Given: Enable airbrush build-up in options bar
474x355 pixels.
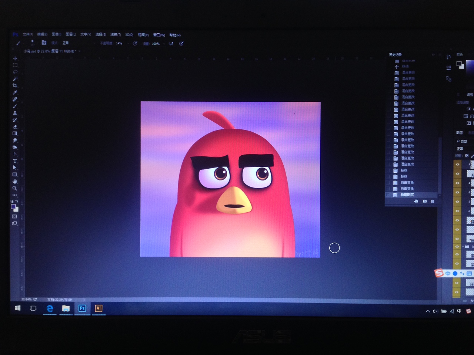Looking at the screenshot, I should (x=171, y=44).
